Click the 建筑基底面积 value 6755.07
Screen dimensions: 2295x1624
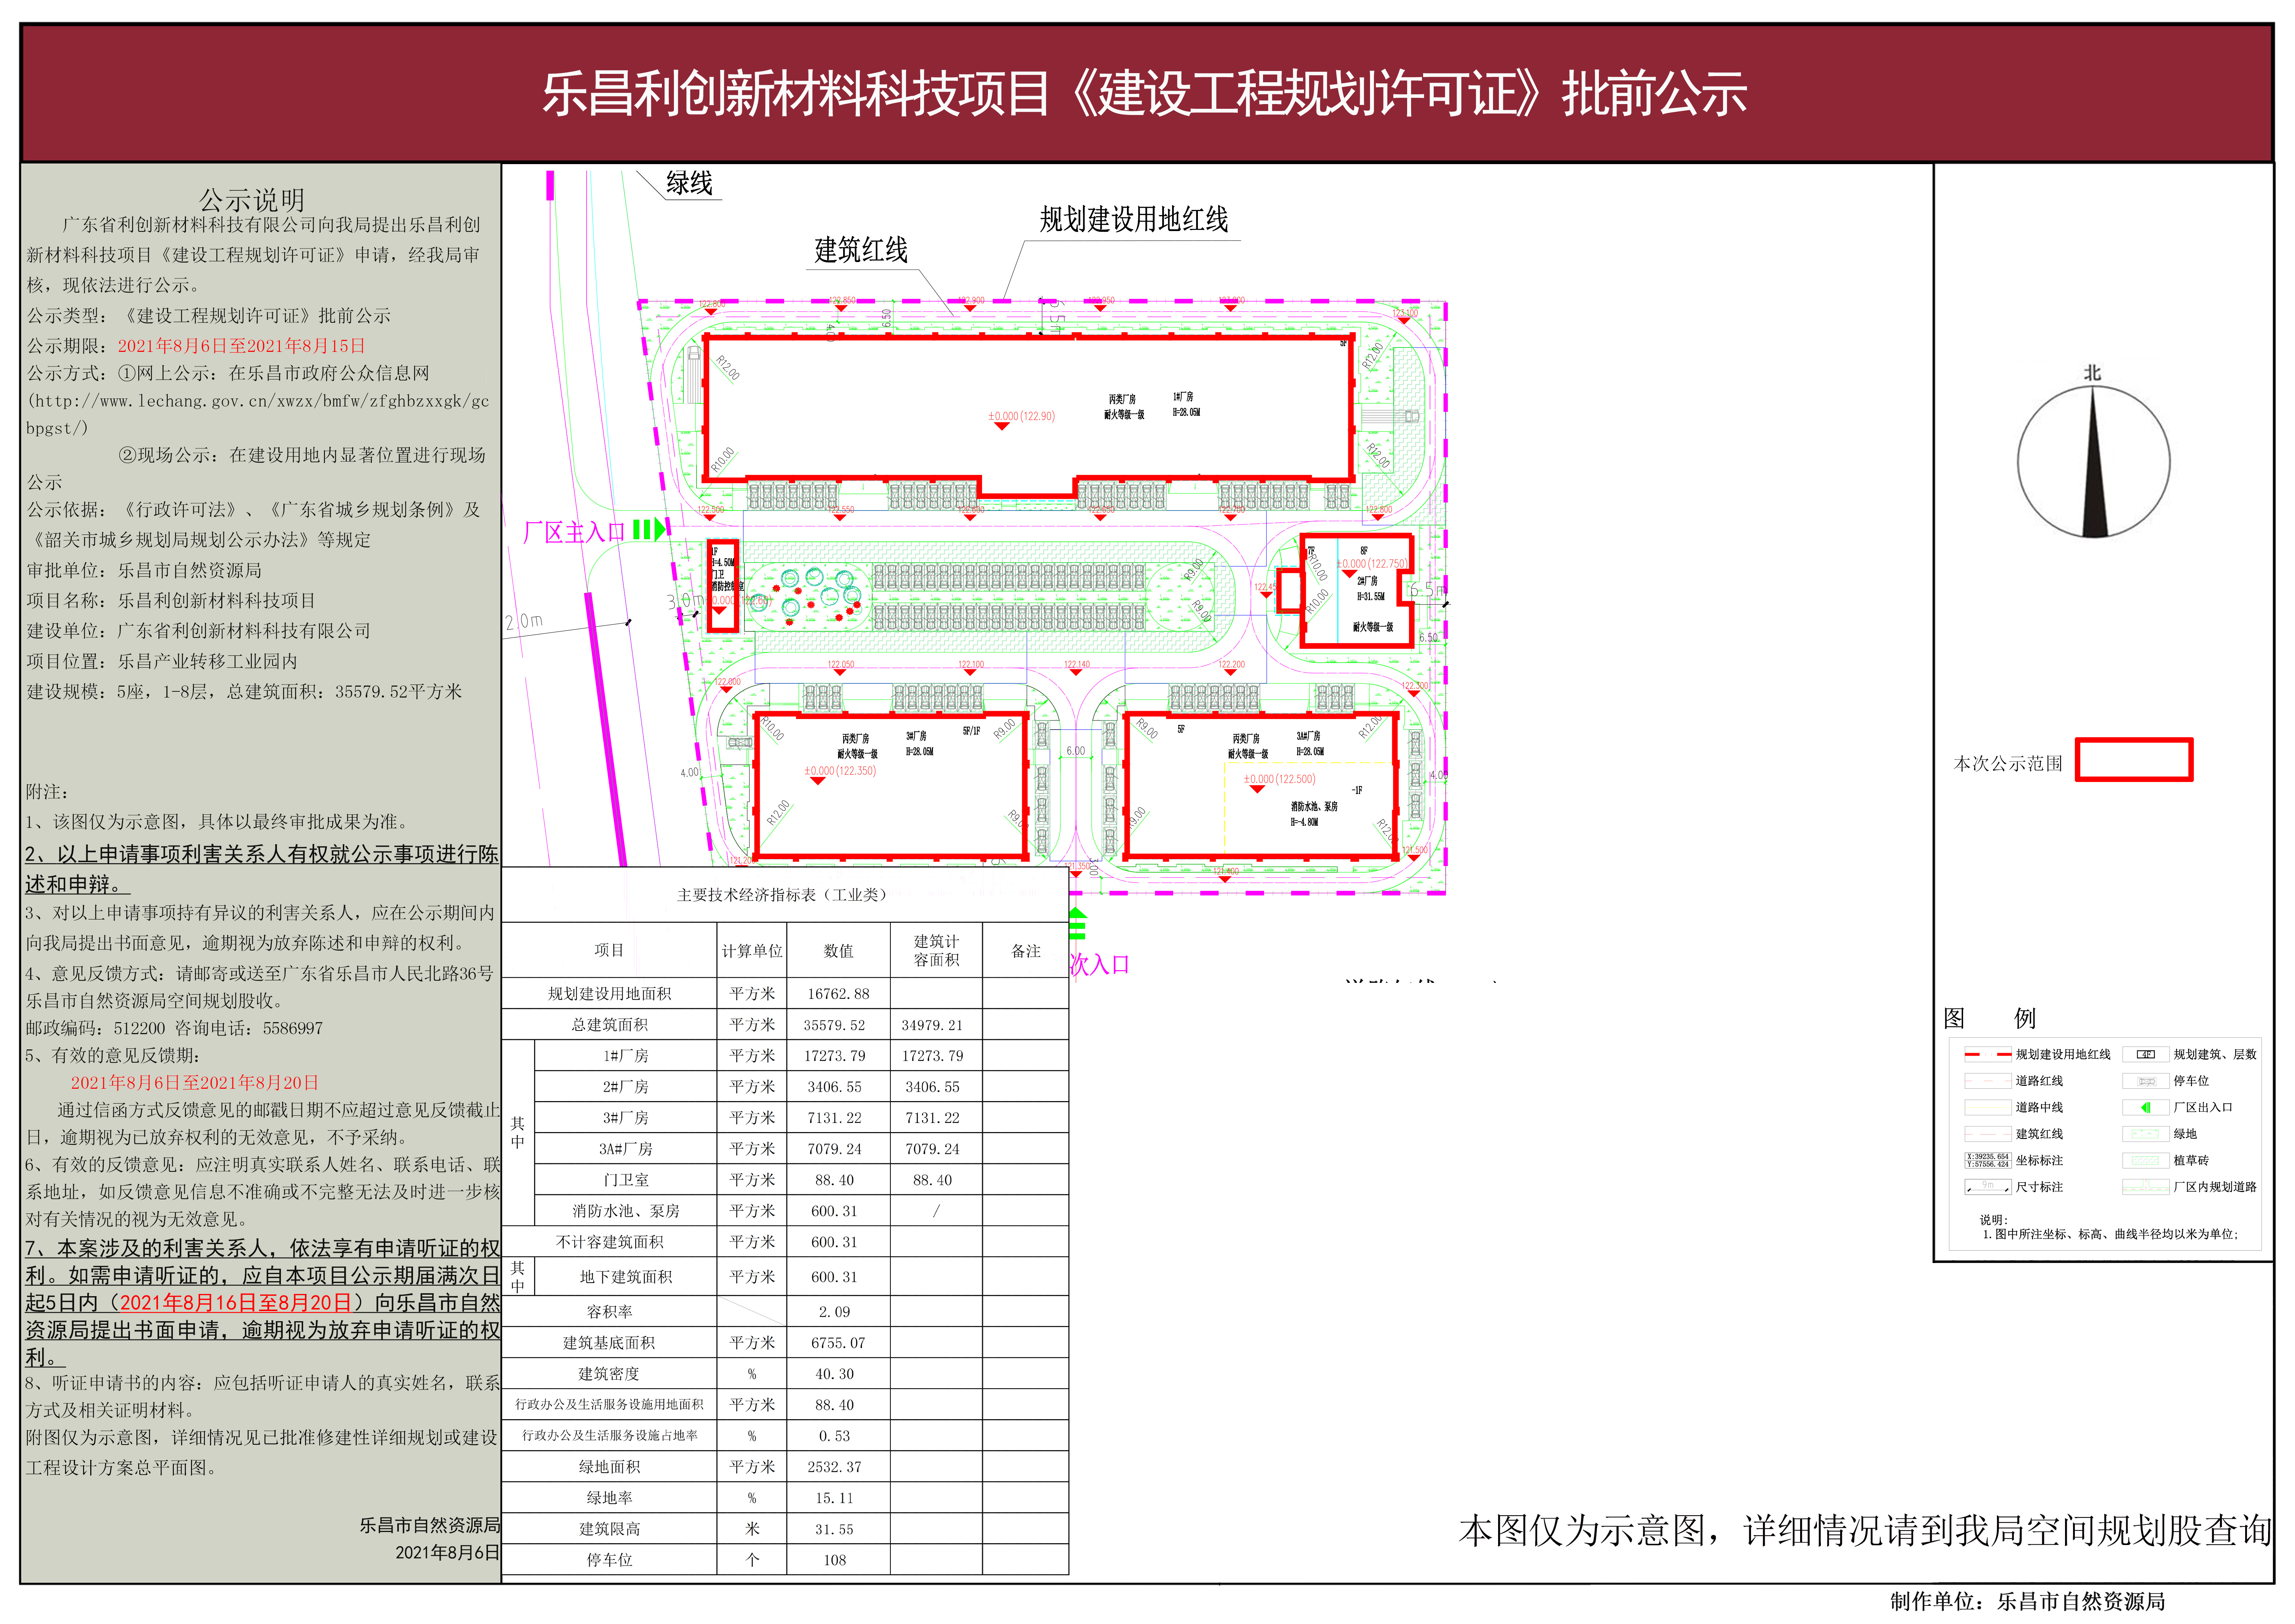[x=838, y=1343]
